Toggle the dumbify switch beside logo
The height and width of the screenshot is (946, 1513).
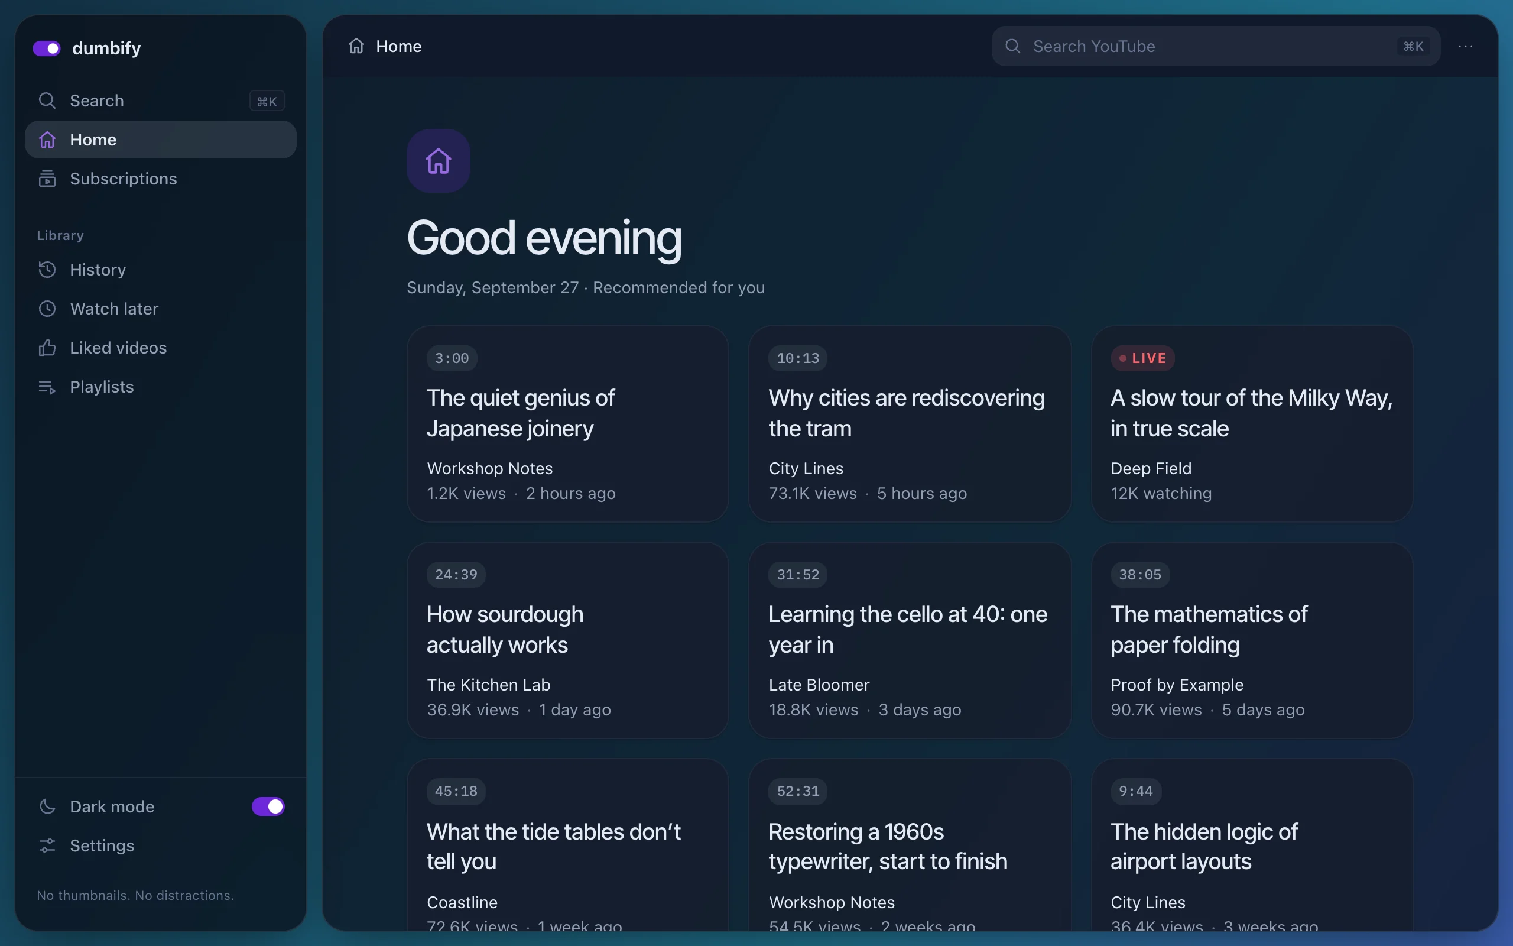pos(47,48)
